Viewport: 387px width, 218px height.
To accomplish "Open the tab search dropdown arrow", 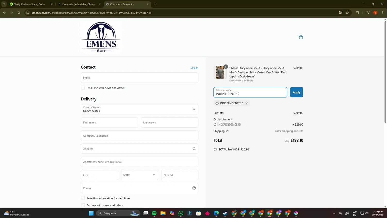I will coord(4,4).
